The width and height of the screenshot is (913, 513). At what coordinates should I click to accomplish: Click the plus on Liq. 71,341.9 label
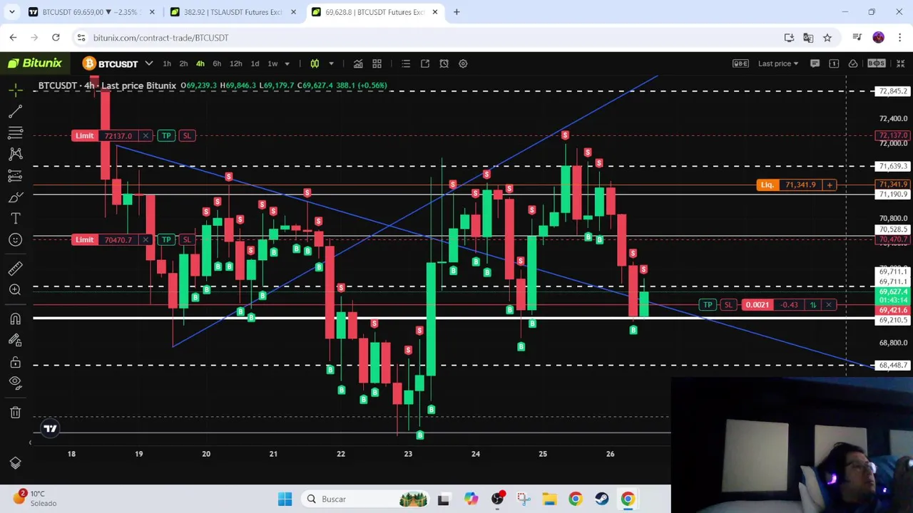click(829, 185)
